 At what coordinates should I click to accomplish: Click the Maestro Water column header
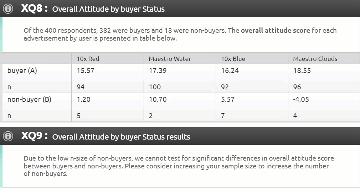tap(170, 59)
